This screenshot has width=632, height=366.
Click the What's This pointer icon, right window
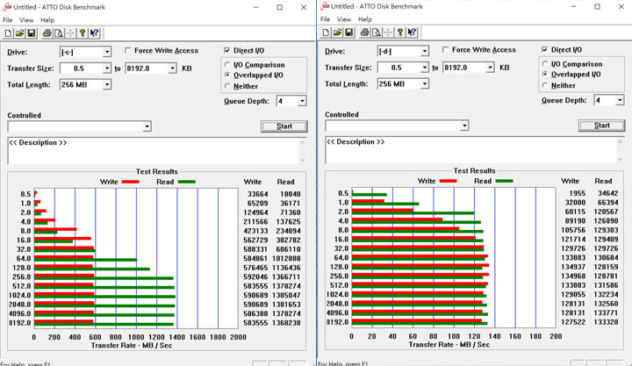pyautogui.click(x=413, y=33)
